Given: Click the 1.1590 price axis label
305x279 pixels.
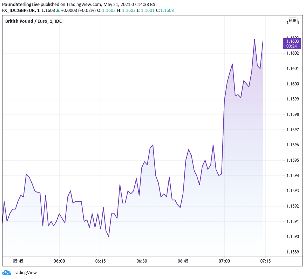Looking at the screenshot, I should [292, 237].
